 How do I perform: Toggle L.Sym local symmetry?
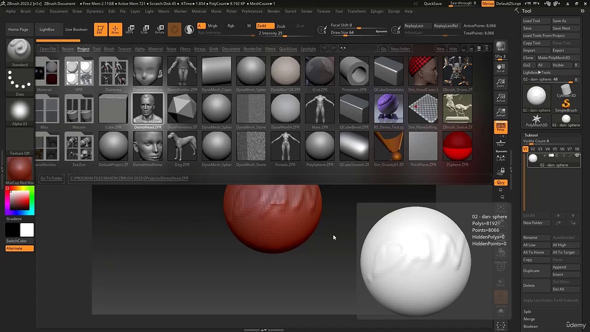tap(501, 158)
